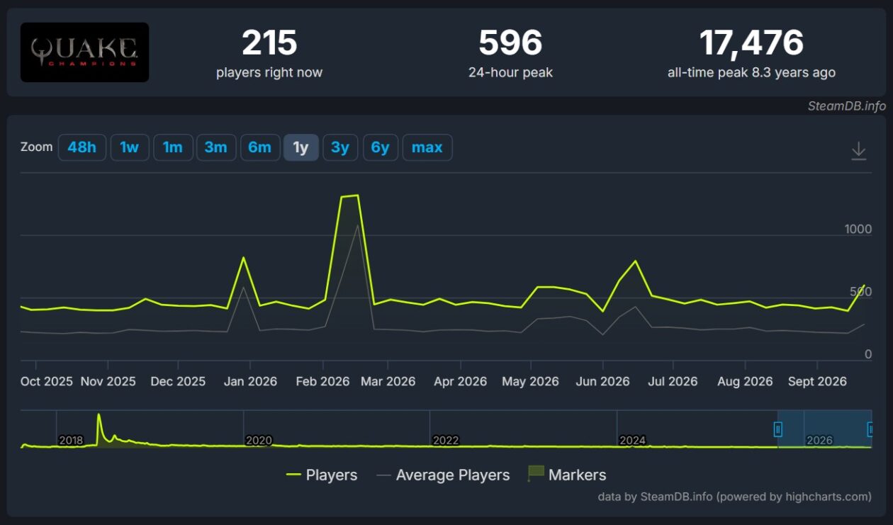Viewport: 893px width, 525px height.
Task: Click the 500 y-axis label
Action: point(861,292)
